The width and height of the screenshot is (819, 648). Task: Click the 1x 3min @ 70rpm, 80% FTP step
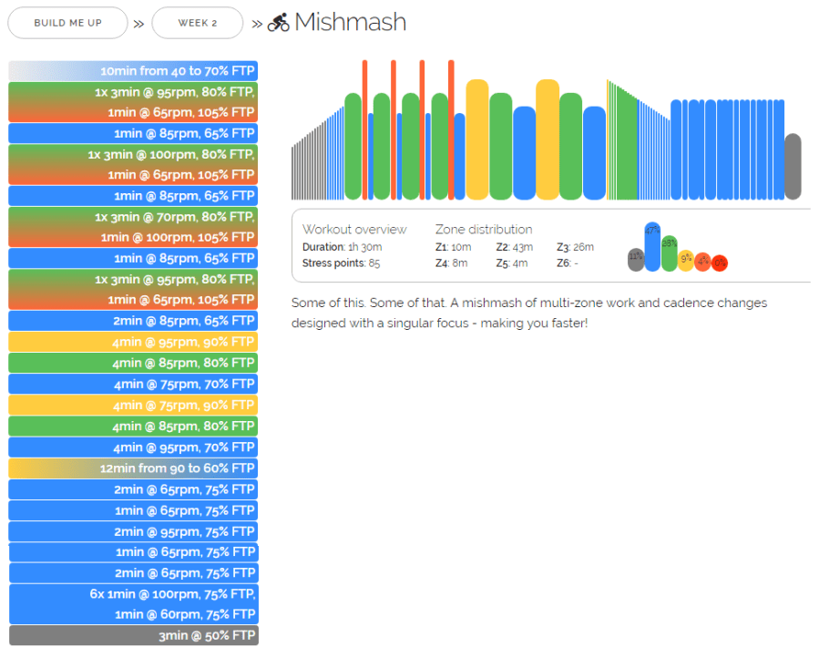pos(133,217)
